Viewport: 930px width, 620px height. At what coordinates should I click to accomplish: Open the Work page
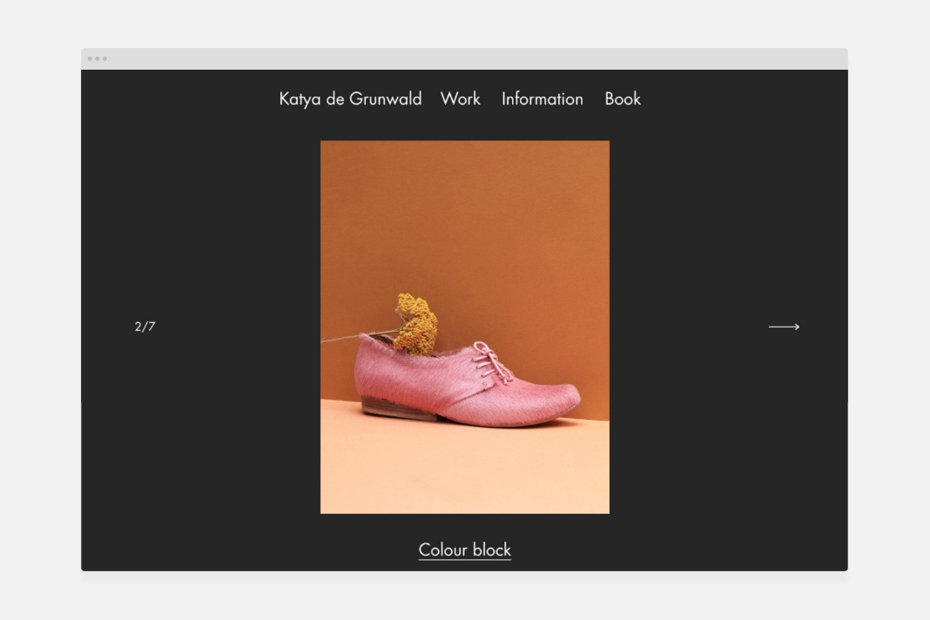[461, 98]
